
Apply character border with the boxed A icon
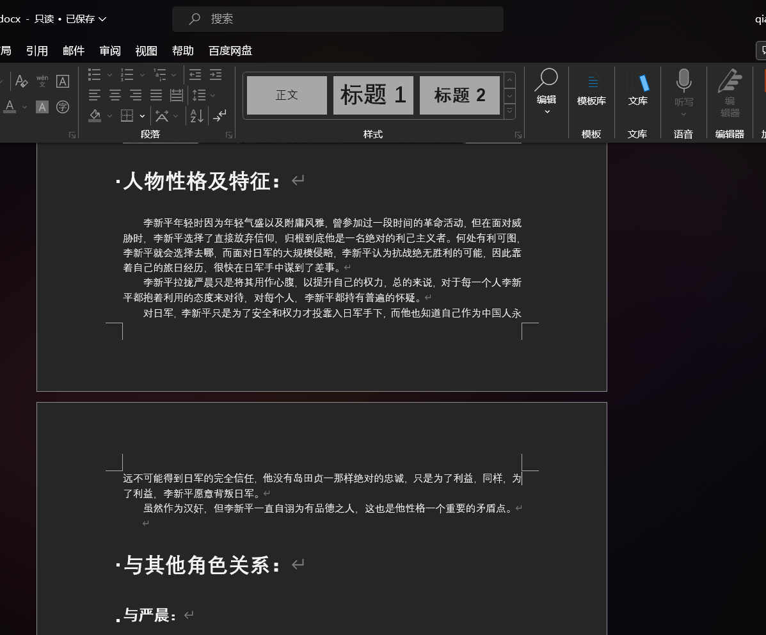pos(63,81)
